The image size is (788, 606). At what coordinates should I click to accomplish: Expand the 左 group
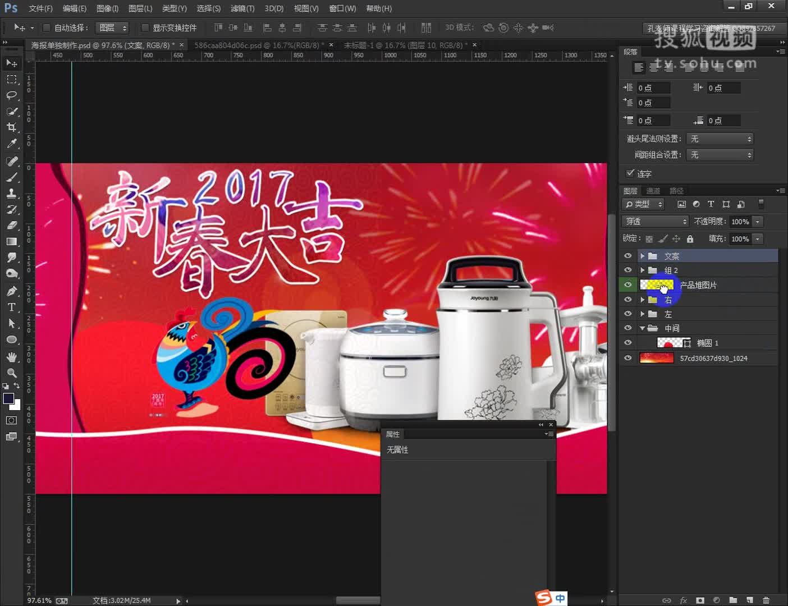tap(642, 314)
